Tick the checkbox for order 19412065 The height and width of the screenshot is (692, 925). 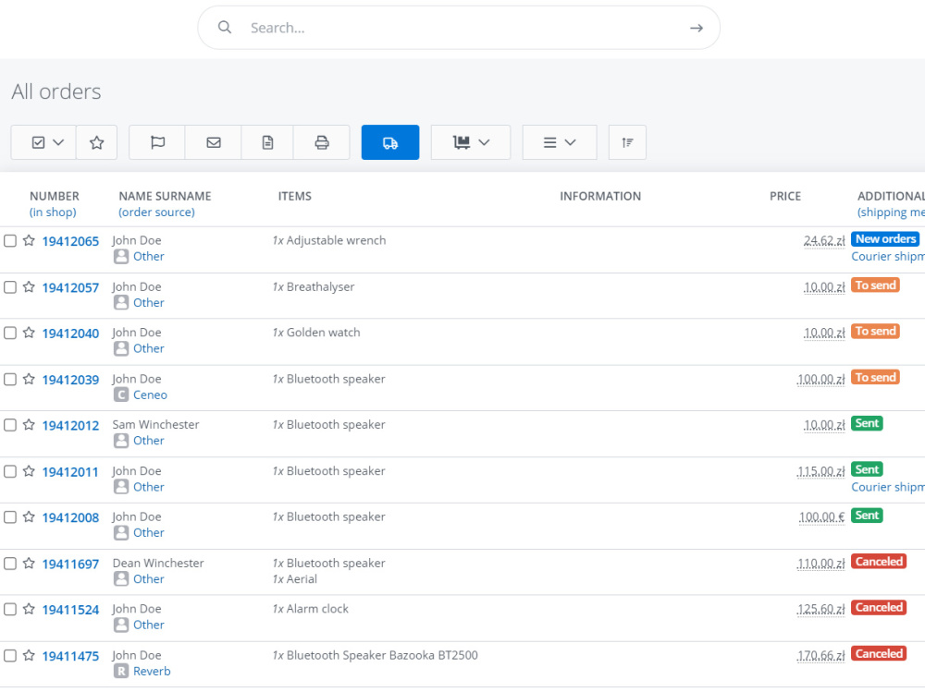tap(10, 240)
